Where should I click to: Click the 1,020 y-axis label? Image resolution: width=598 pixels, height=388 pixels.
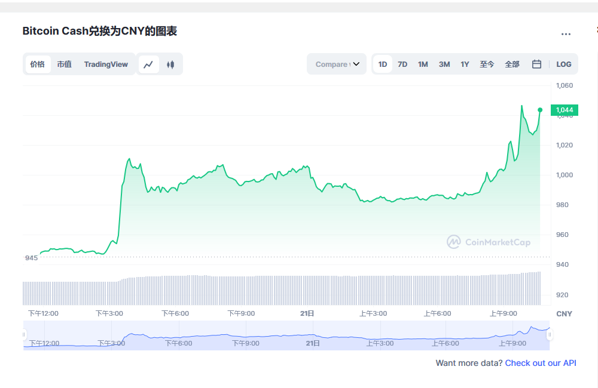(565, 145)
